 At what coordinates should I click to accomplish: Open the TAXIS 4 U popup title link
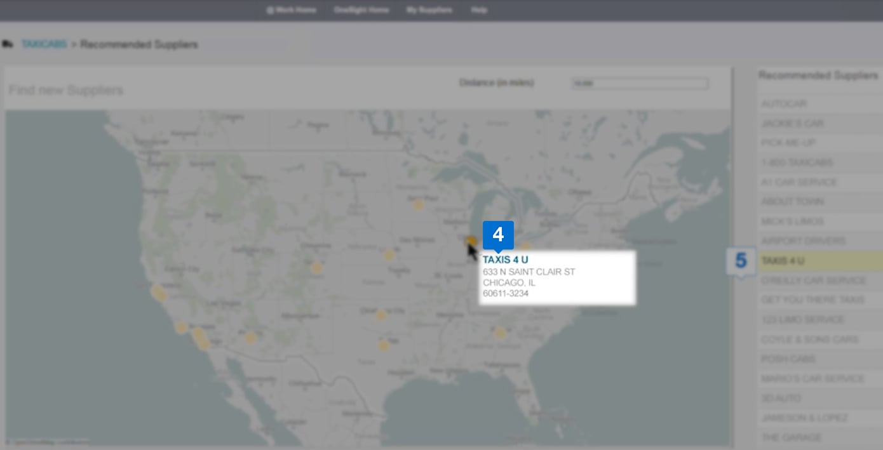click(x=505, y=260)
